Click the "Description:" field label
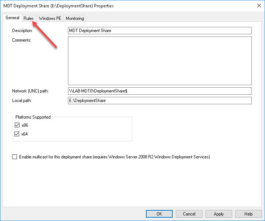Screen dimensions: 265x221 22,31
